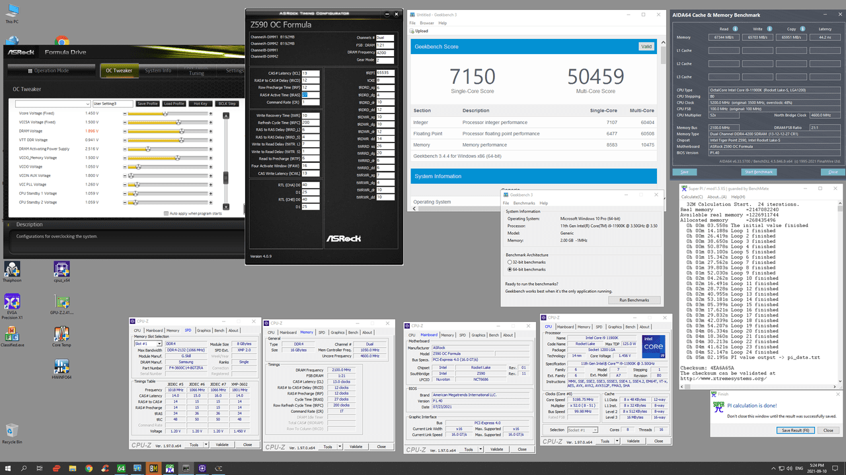Click Run Benchmarks in Geekbench
846x475 pixels.
point(634,300)
